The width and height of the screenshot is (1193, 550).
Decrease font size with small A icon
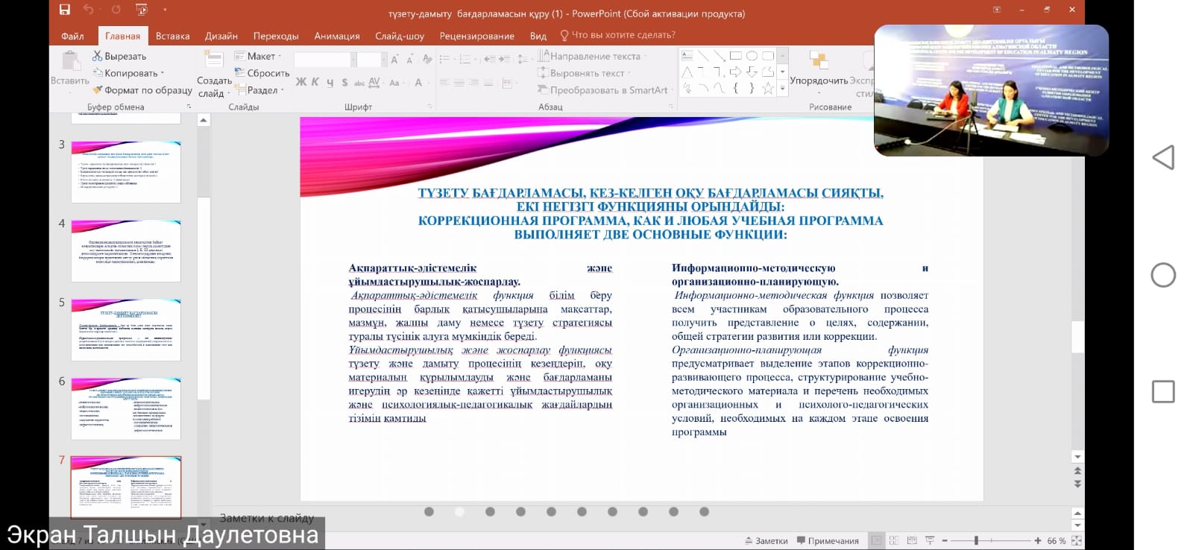pos(411,60)
